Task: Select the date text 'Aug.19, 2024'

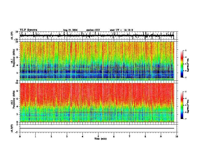Action: [x=70, y=30]
